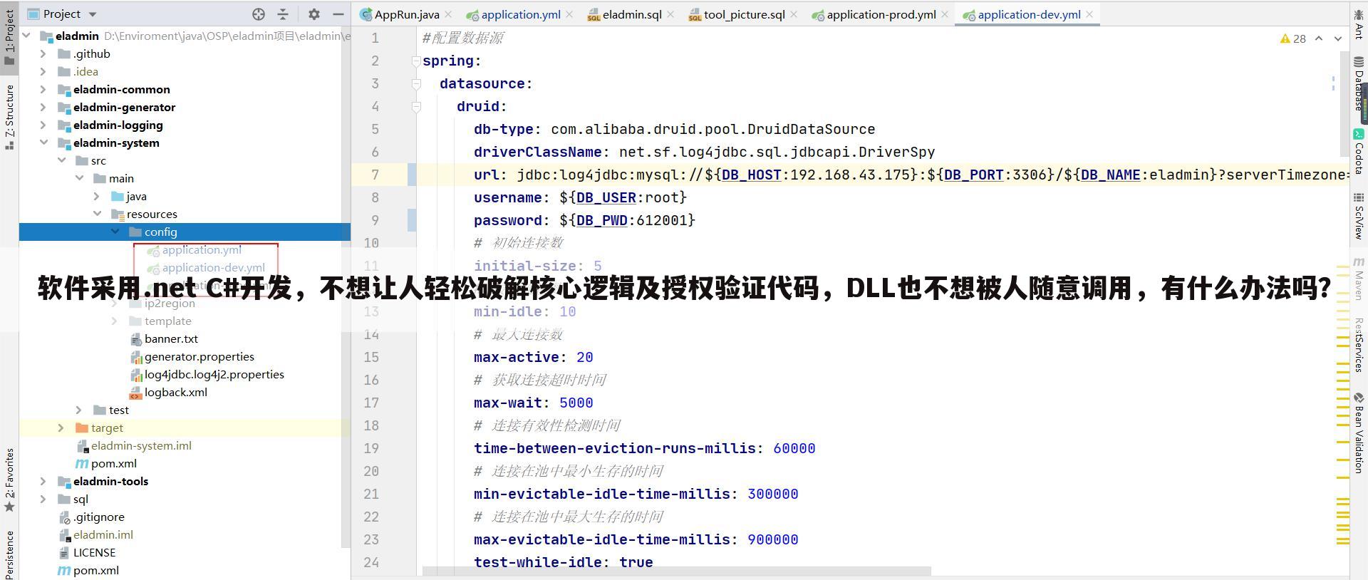Image resolution: width=1368 pixels, height=580 pixels.
Task: Expand the eladmin-common module
Action: coord(43,89)
